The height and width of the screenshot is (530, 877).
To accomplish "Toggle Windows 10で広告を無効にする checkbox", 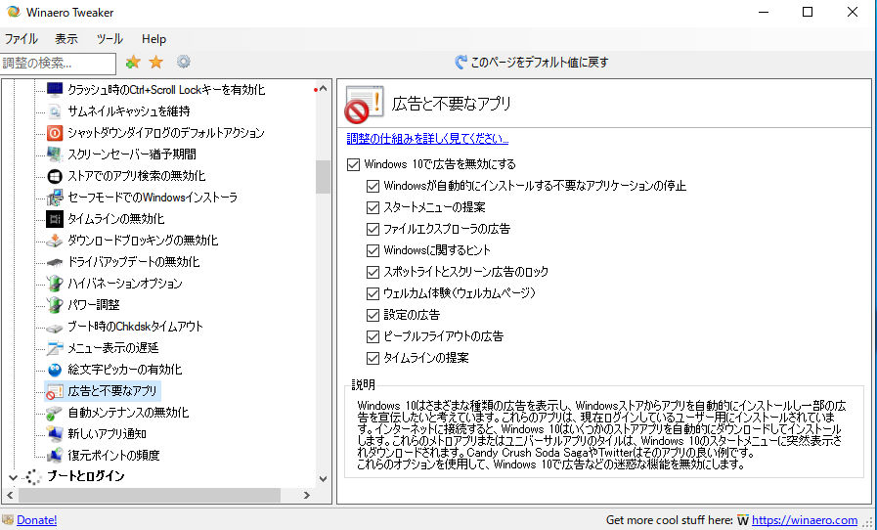I will tap(353, 164).
